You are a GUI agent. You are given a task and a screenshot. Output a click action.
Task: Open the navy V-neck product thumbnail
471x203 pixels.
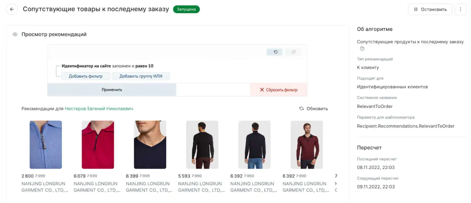[x=150, y=145]
